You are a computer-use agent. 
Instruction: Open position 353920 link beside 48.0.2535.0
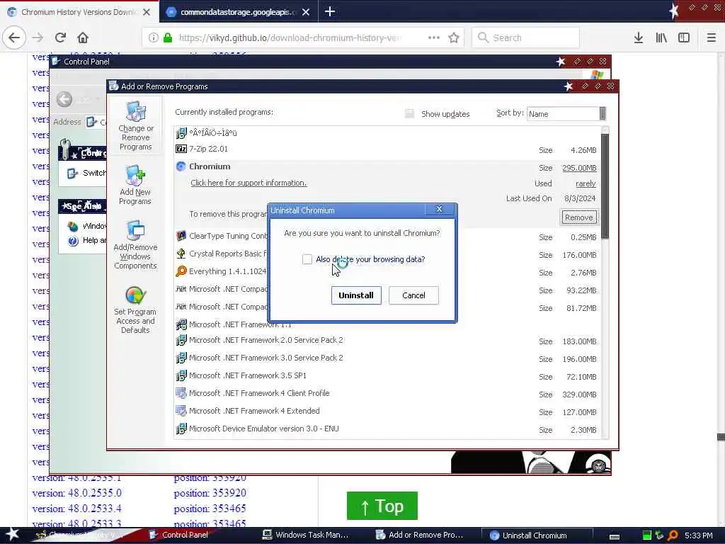210,493
